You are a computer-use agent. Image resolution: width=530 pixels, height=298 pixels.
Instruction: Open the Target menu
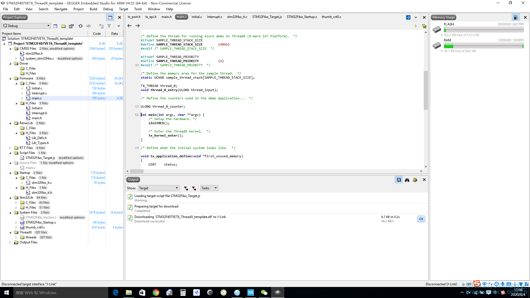123,9
